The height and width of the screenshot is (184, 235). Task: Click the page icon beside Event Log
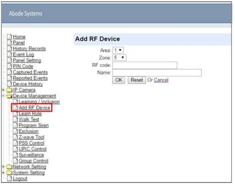(10, 54)
